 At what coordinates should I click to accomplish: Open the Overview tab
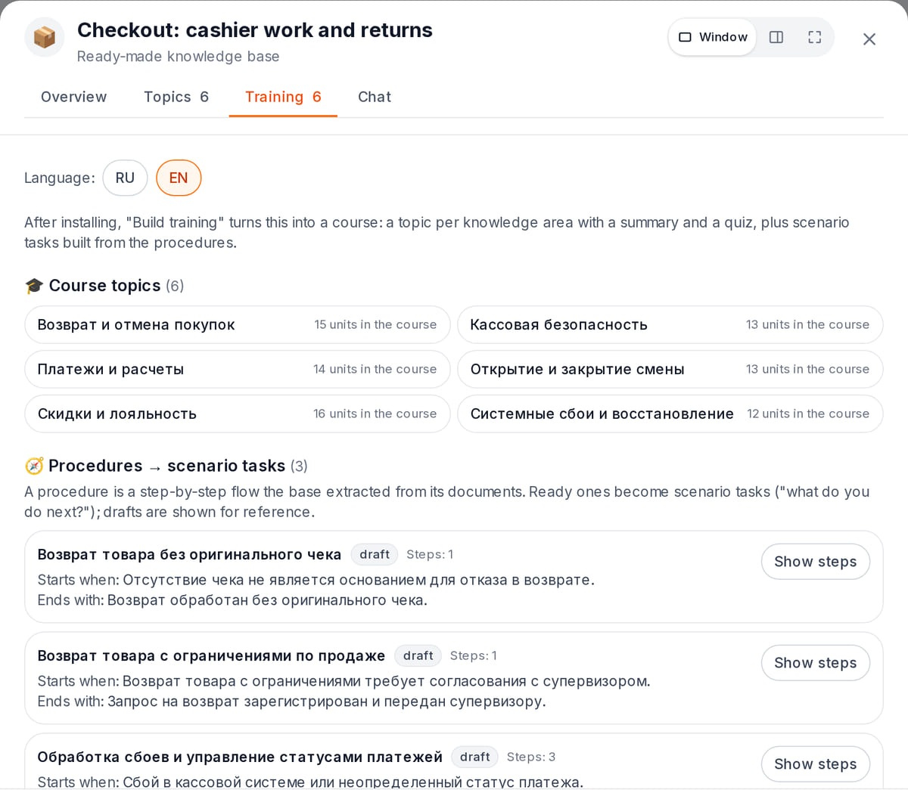tap(73, 97)
